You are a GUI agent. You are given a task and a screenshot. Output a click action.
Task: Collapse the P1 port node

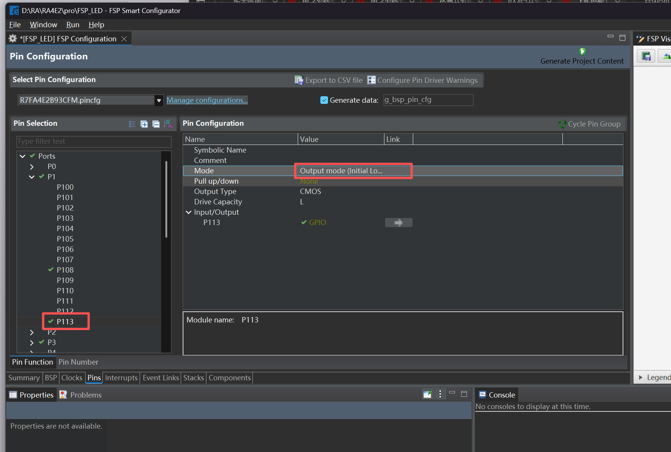[32, 177]
